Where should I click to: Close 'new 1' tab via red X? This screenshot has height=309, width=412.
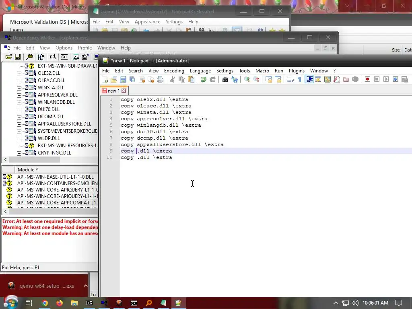(124, 91)
